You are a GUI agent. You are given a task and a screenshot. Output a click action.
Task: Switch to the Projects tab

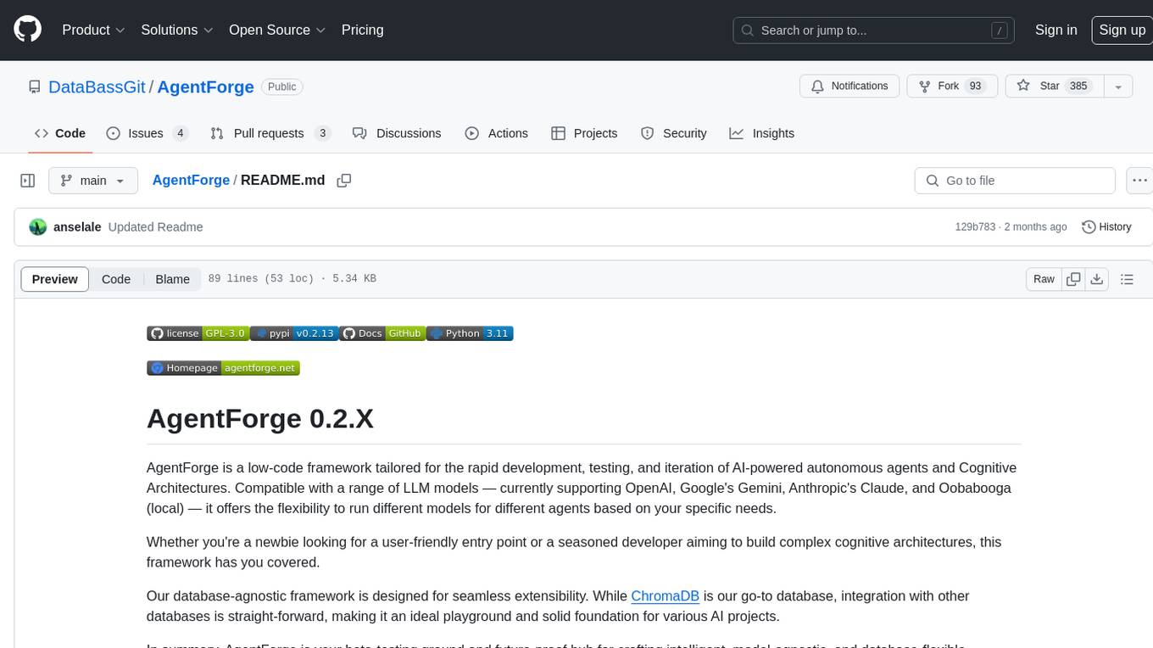click(x=584, y=133)
